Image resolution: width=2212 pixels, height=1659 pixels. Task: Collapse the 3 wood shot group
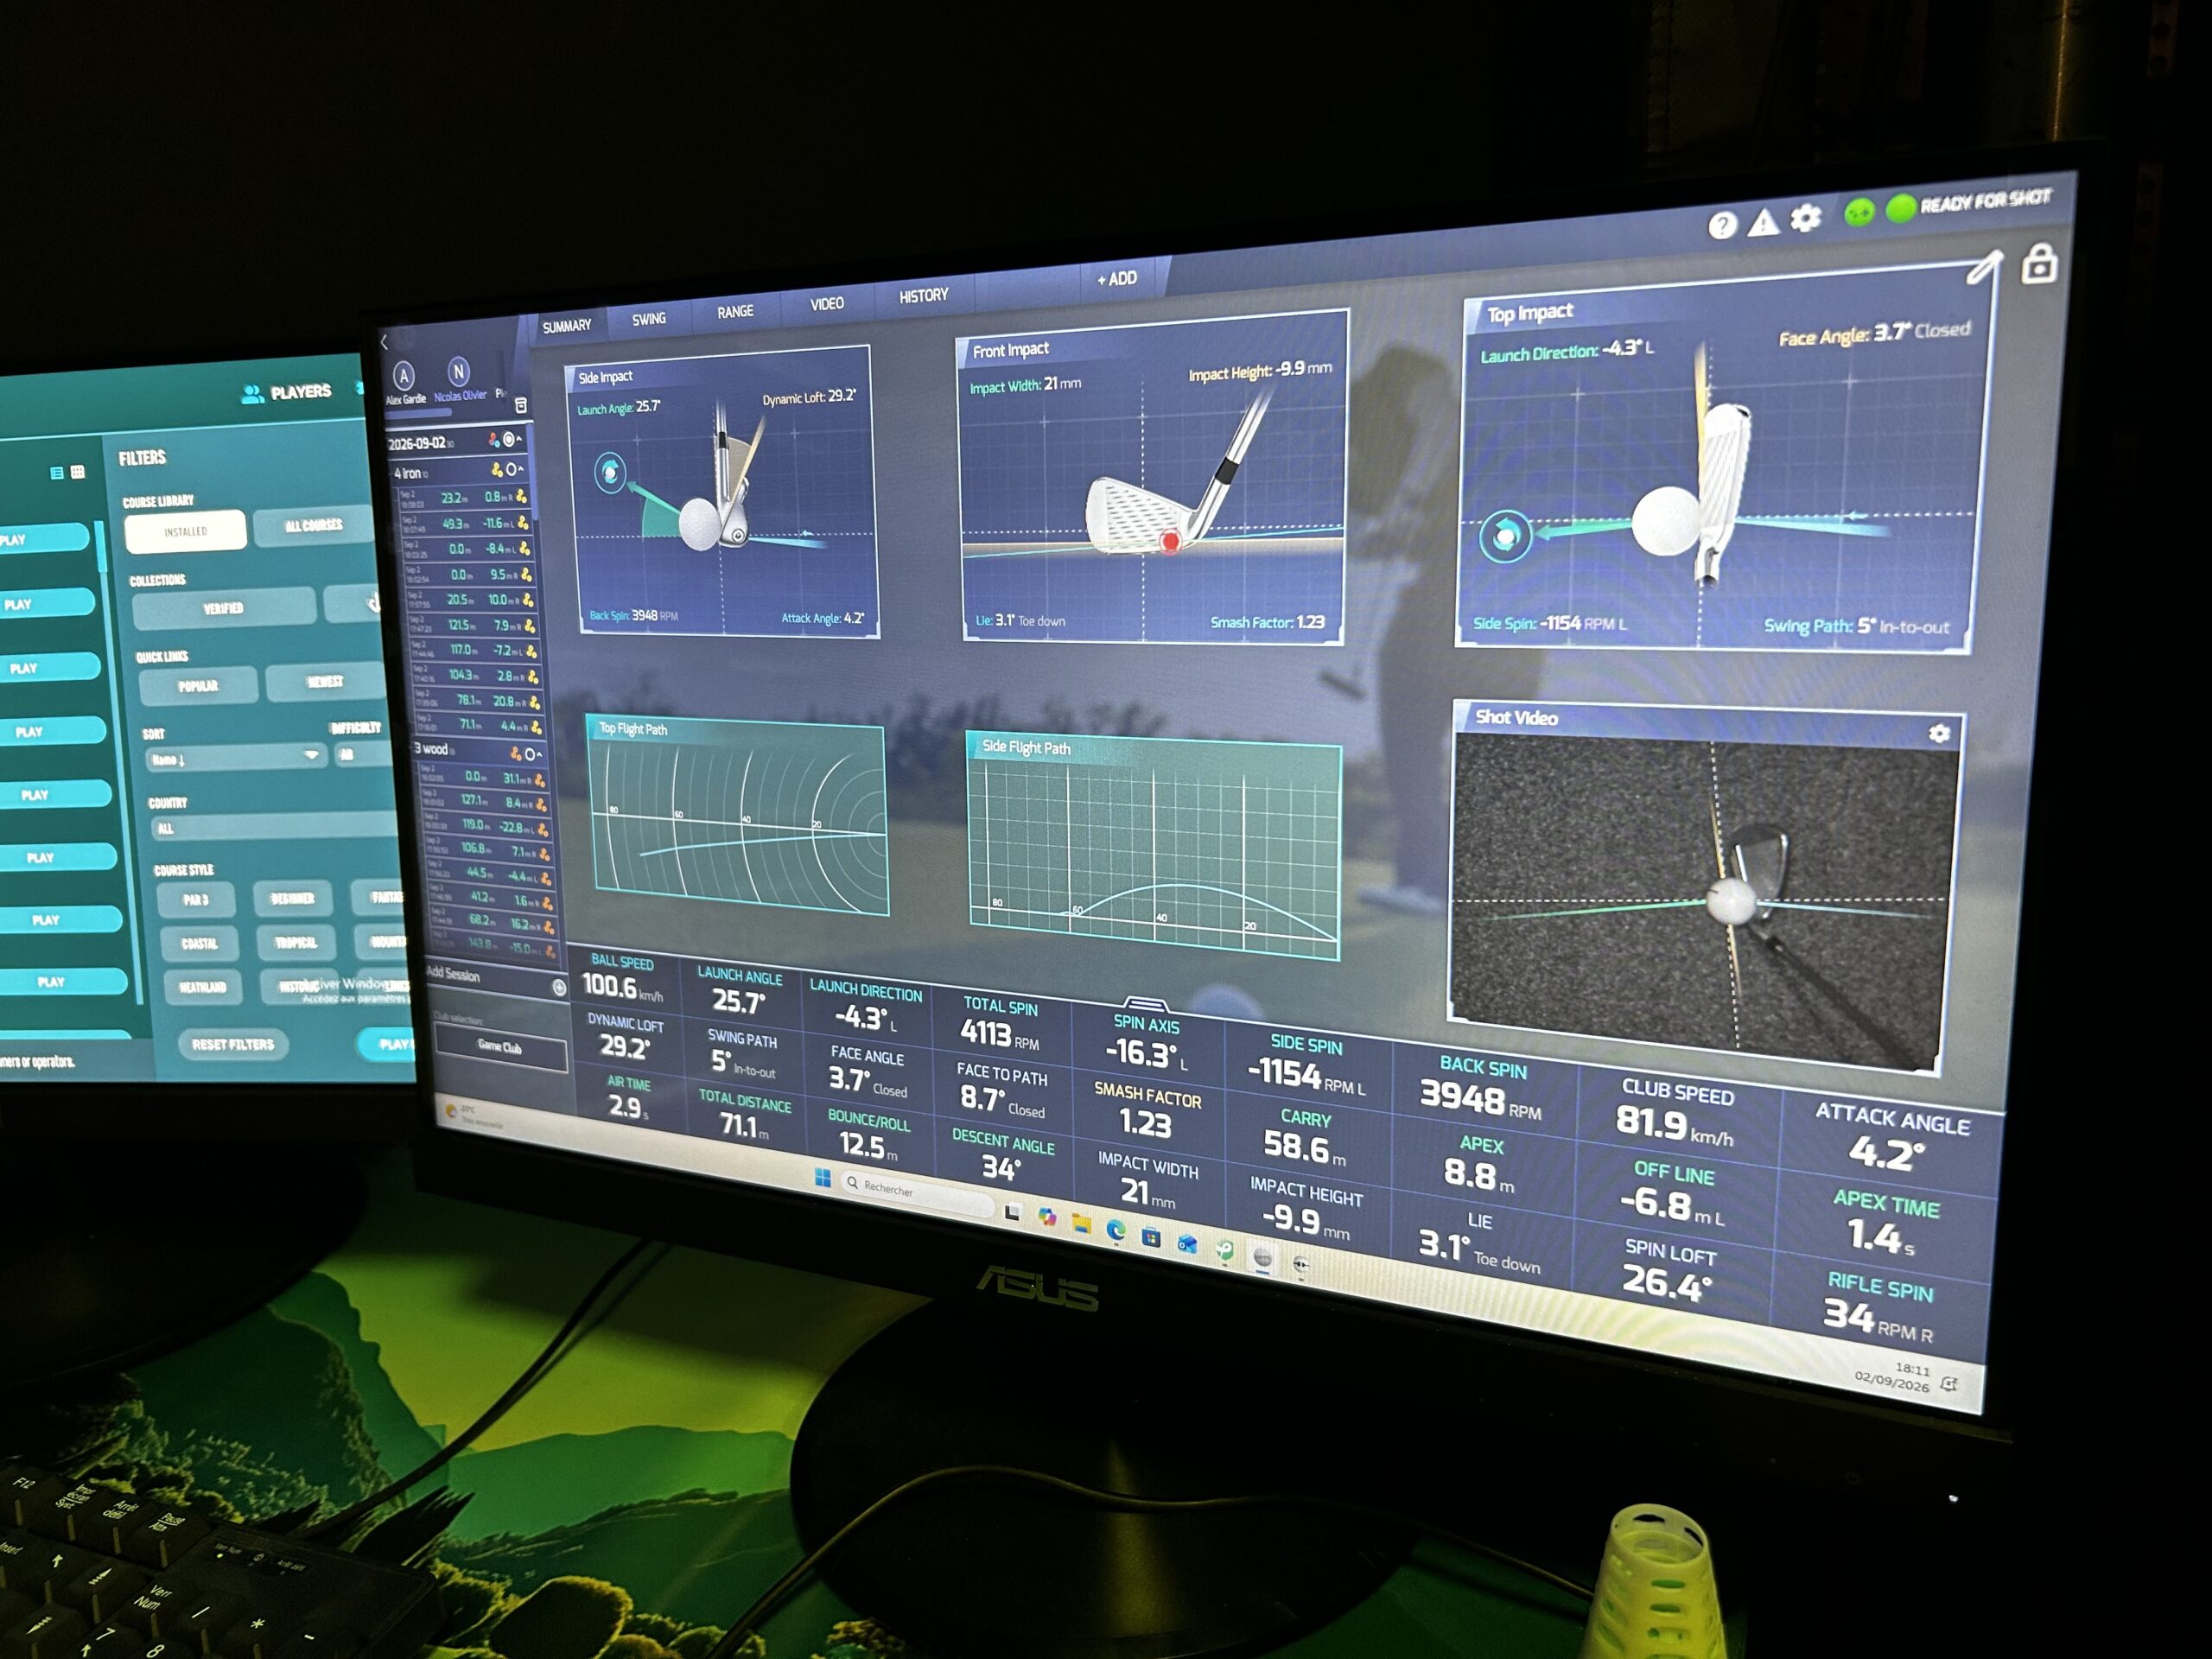pyautogui.click(x=539, y=754)
